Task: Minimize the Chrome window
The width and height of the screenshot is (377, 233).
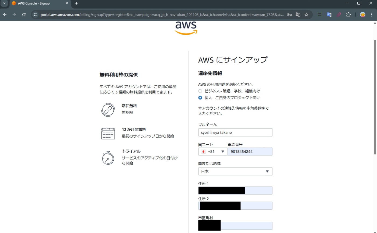Action: tap(346, 3)
